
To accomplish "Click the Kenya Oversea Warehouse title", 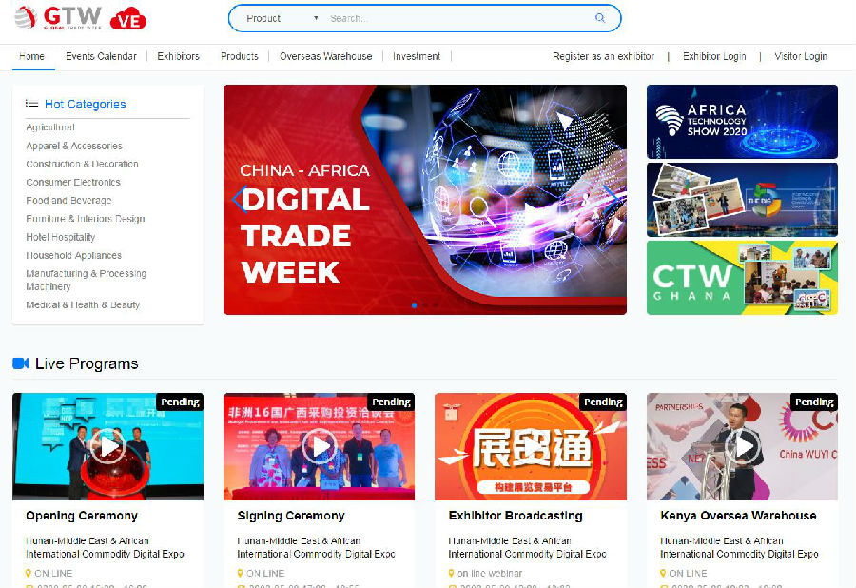I will pos(738,516).
